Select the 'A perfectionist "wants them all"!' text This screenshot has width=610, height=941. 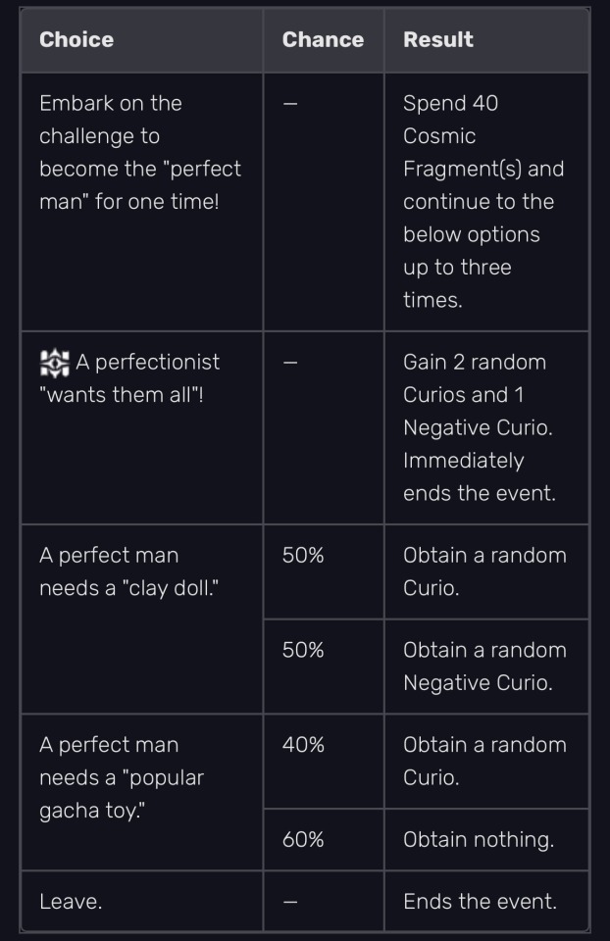pyautogui.click(x=129, y=378)
